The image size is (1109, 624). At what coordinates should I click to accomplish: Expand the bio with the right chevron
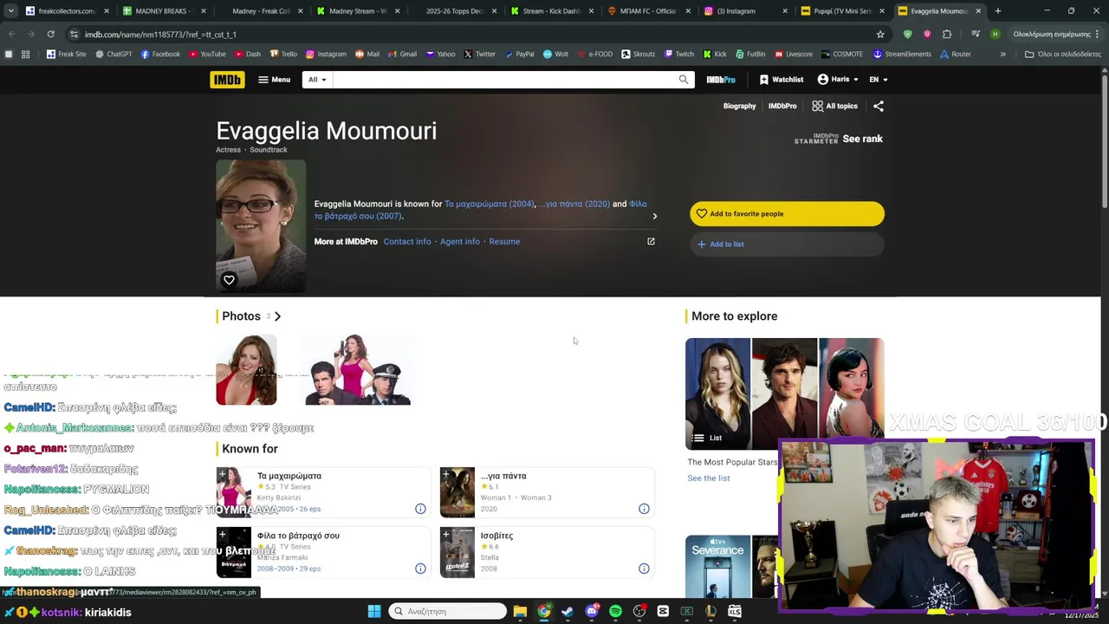pyautogui.click(x=654, y=216)
